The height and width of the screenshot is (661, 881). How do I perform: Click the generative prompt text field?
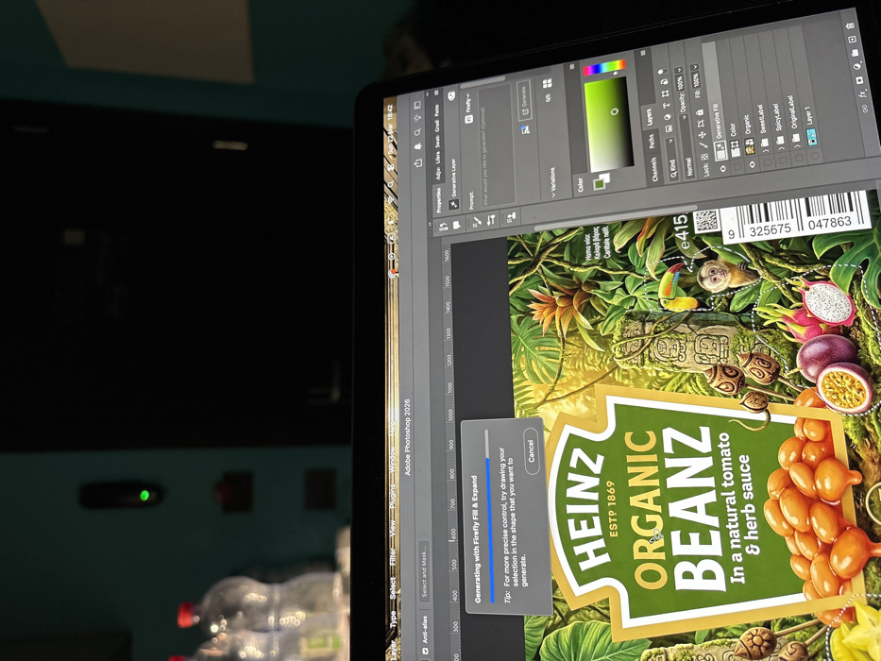pyautogui.click(x=497, y=144)
